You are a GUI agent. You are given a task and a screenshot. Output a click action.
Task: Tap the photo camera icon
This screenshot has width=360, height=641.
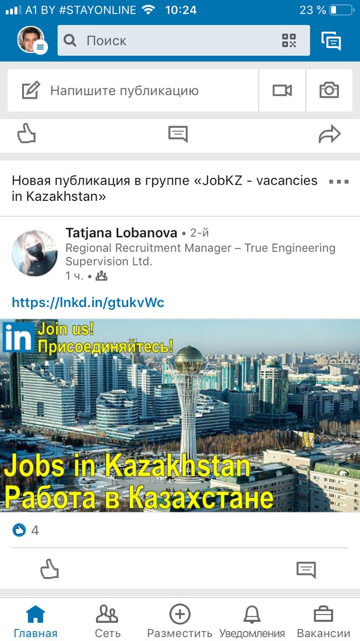pos(329,90)
